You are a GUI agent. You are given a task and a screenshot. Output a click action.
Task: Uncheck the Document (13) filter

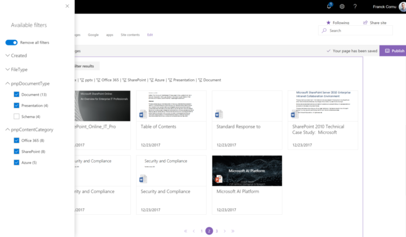tap(16, 95)
